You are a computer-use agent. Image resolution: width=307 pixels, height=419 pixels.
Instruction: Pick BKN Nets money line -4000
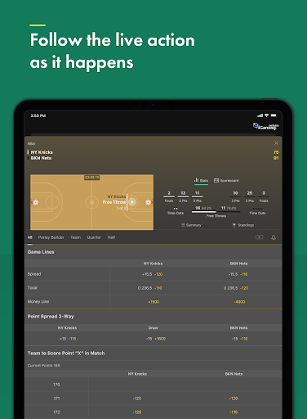point(239,302)
